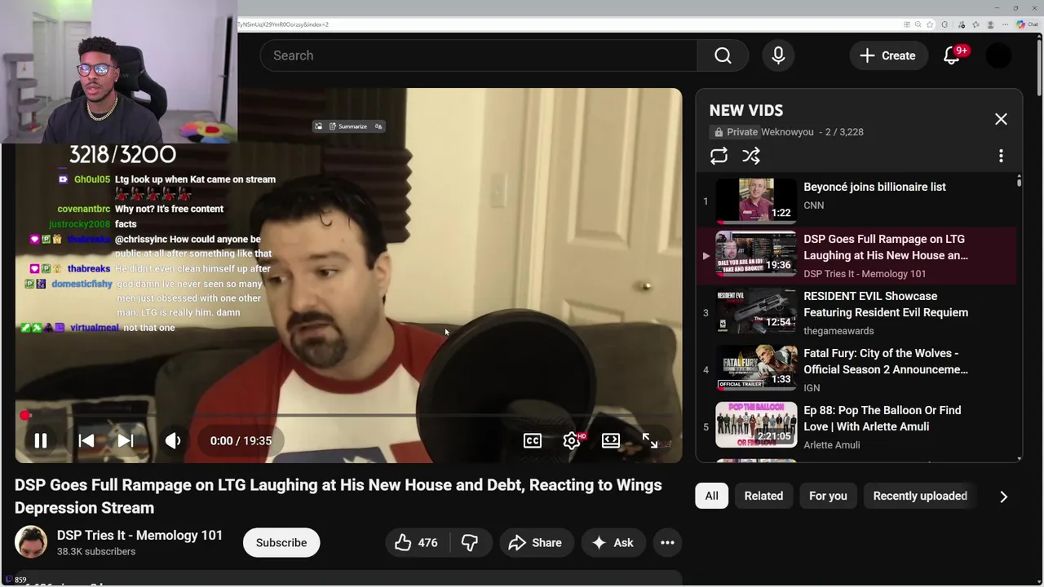Select the For you filter chip
The height and width of the screenshot is (587, 1044).
coord(828,496)
